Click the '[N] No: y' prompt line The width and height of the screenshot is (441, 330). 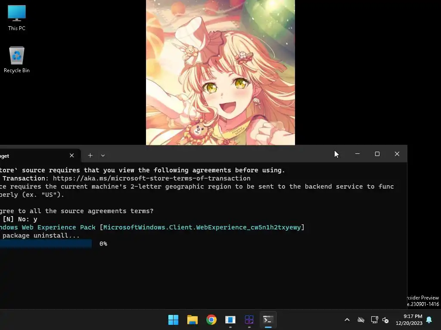click(x=20, y=219)
